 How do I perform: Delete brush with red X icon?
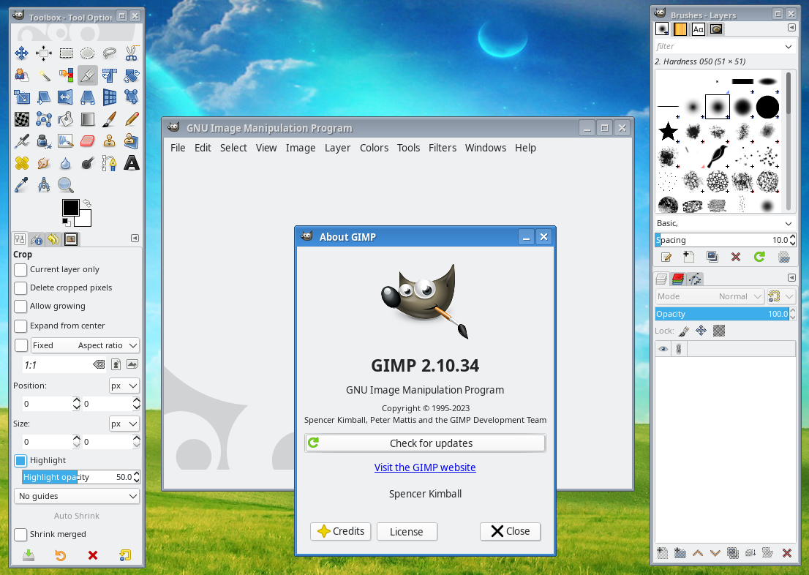click(736, 257)
